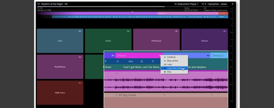274x108 pixels.
Task: Click the arrow icon on the PostChorus pad
Action: (x=80, y=57)
